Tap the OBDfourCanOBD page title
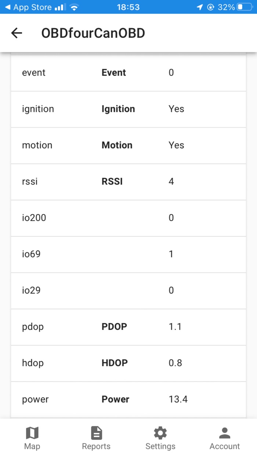257x457 pixels. [93, 33]
